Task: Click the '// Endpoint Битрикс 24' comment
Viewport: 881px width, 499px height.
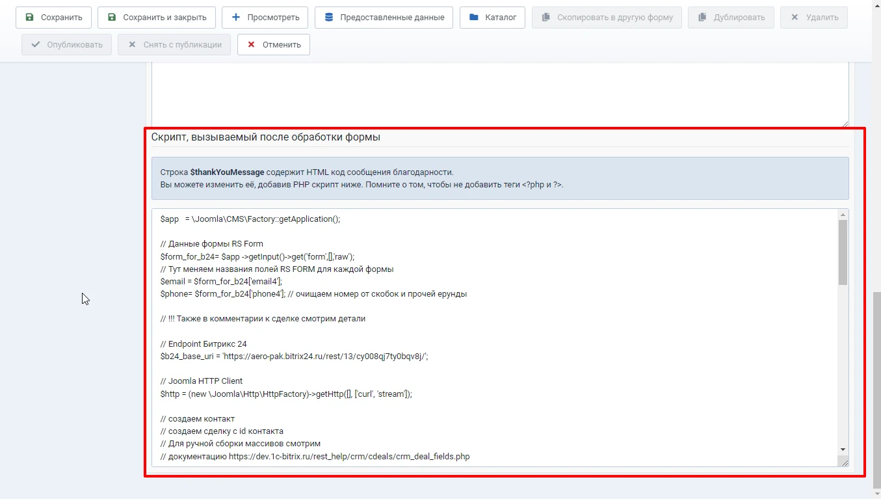Action: [x=204, y=344]
